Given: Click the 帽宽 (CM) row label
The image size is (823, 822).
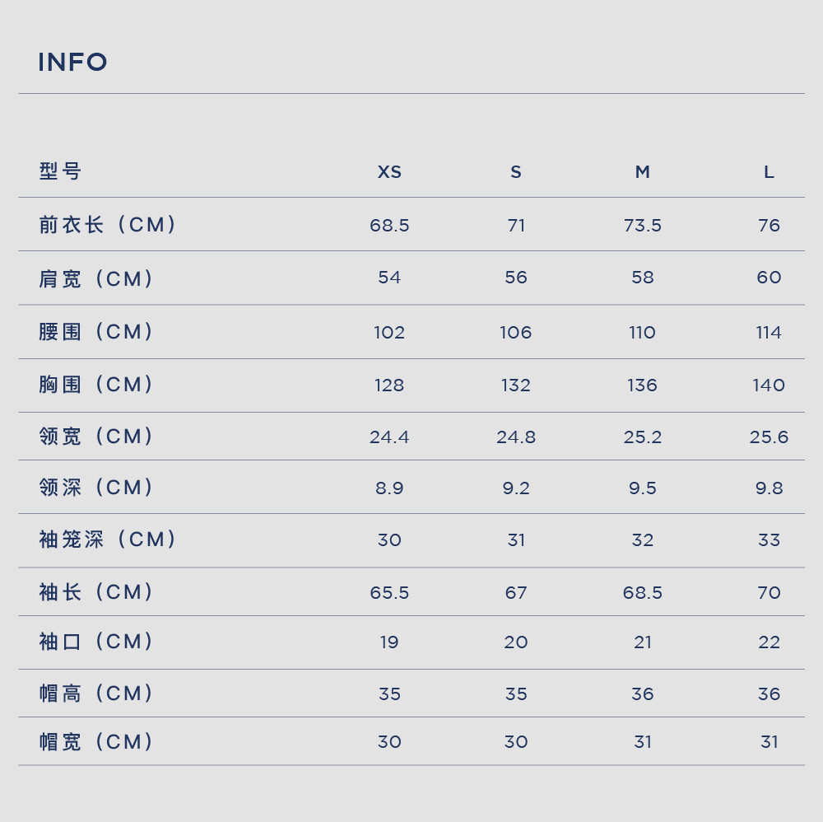Looking at the screenshot, I should [x=96, y=741].
